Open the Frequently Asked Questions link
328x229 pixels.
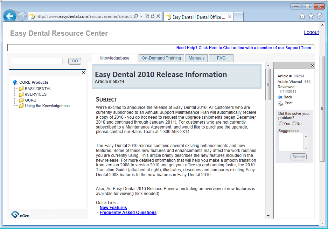(128, 213)
